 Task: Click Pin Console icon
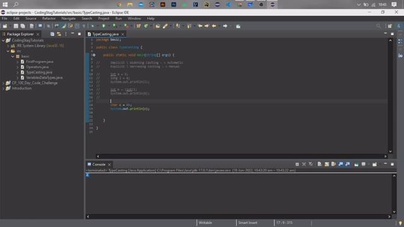tap(356, 164)
